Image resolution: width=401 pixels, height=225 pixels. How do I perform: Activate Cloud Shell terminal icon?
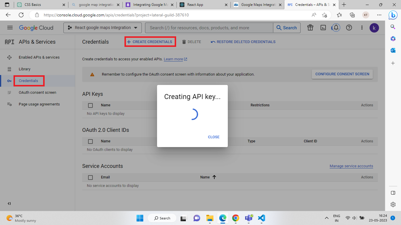coord(323,28)
